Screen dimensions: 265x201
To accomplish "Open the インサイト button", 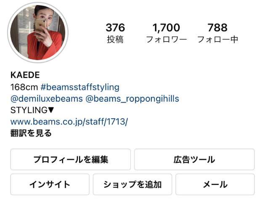I will point(50,184).
